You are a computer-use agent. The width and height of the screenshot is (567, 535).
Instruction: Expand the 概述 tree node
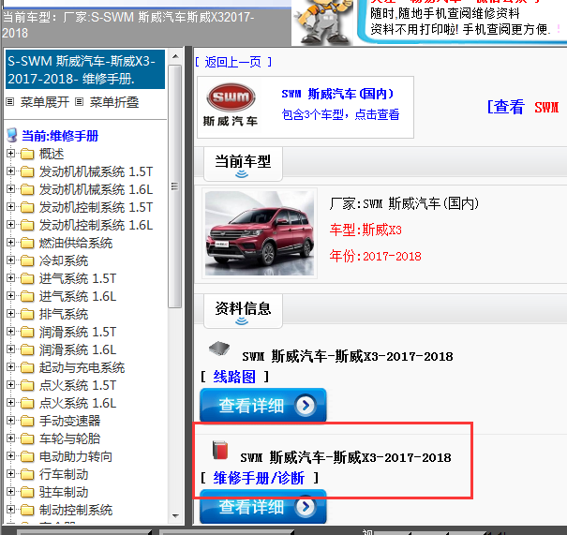(10, 154)
